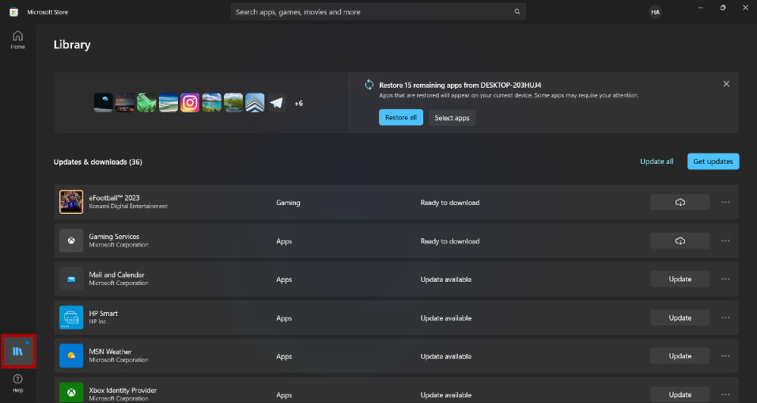Viewport: 757px width, 403px height.
Task: Download Gaming Services via cloud icon
Action: point(680,241)
